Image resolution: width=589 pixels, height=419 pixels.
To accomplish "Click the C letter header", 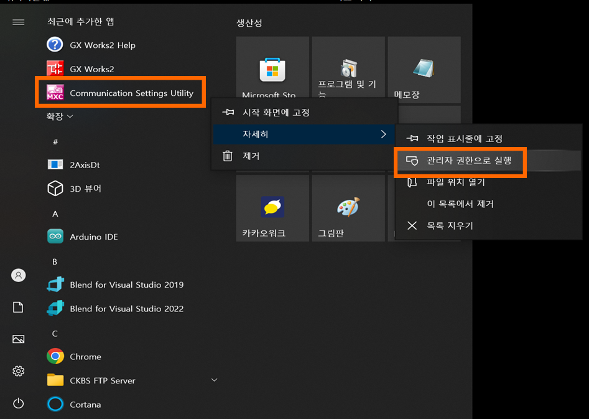I will coord(55,334).
